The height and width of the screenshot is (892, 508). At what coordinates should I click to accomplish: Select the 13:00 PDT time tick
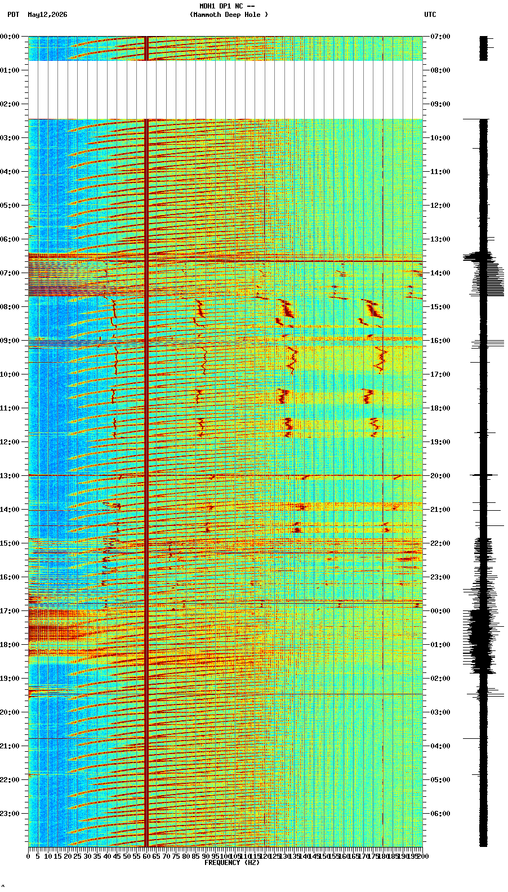coord(10,475)
